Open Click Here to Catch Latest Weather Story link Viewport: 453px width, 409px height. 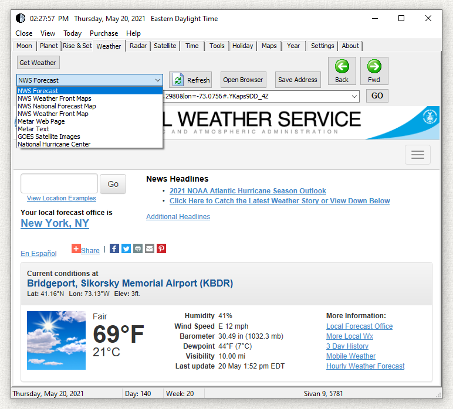280,201
